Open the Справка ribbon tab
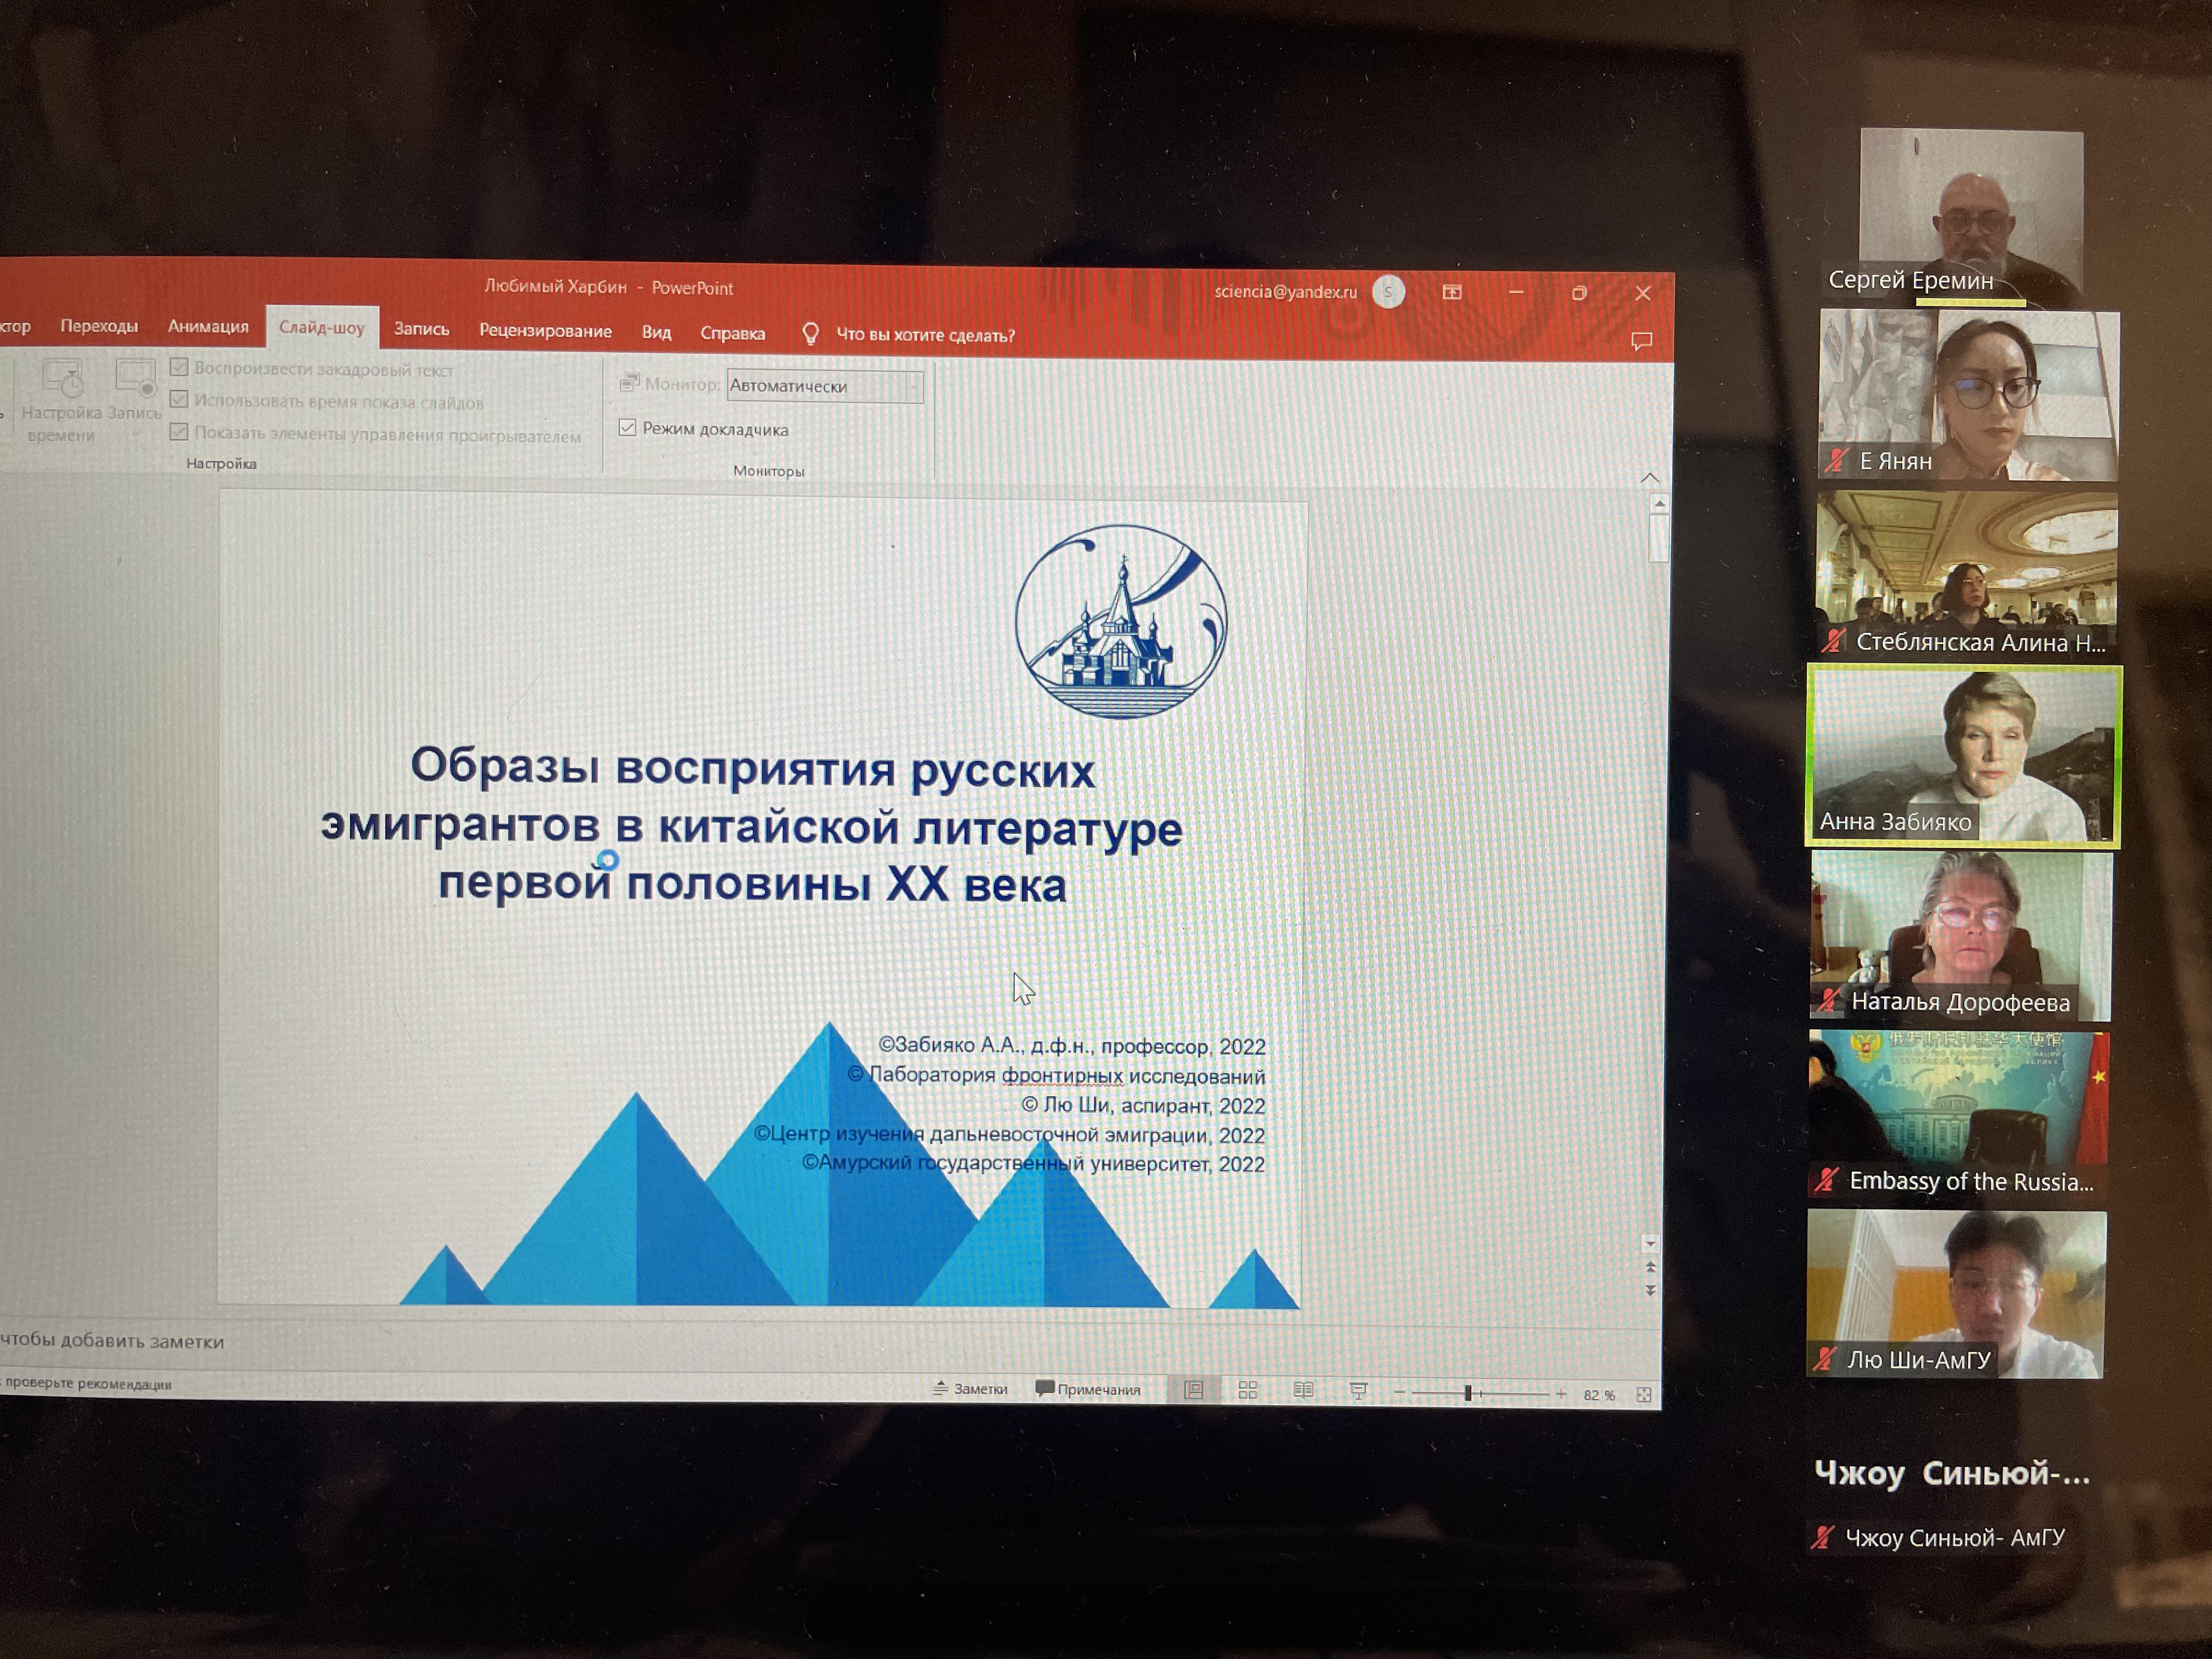 [732, 333]
